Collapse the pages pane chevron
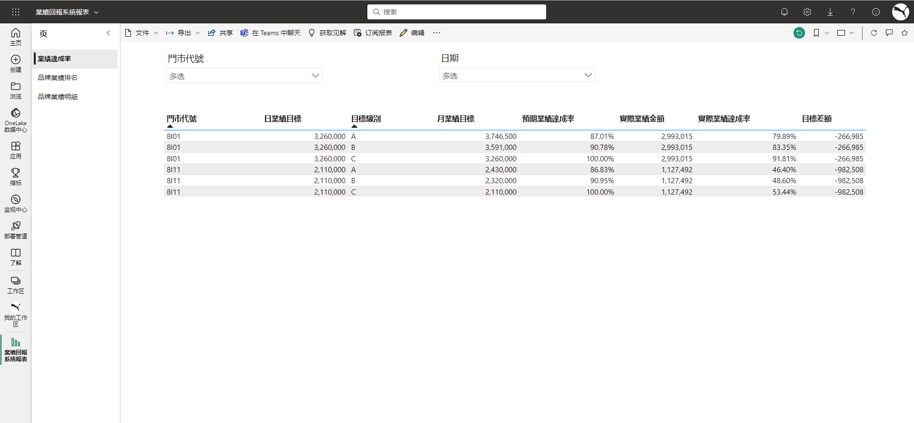 click(108, 33)
